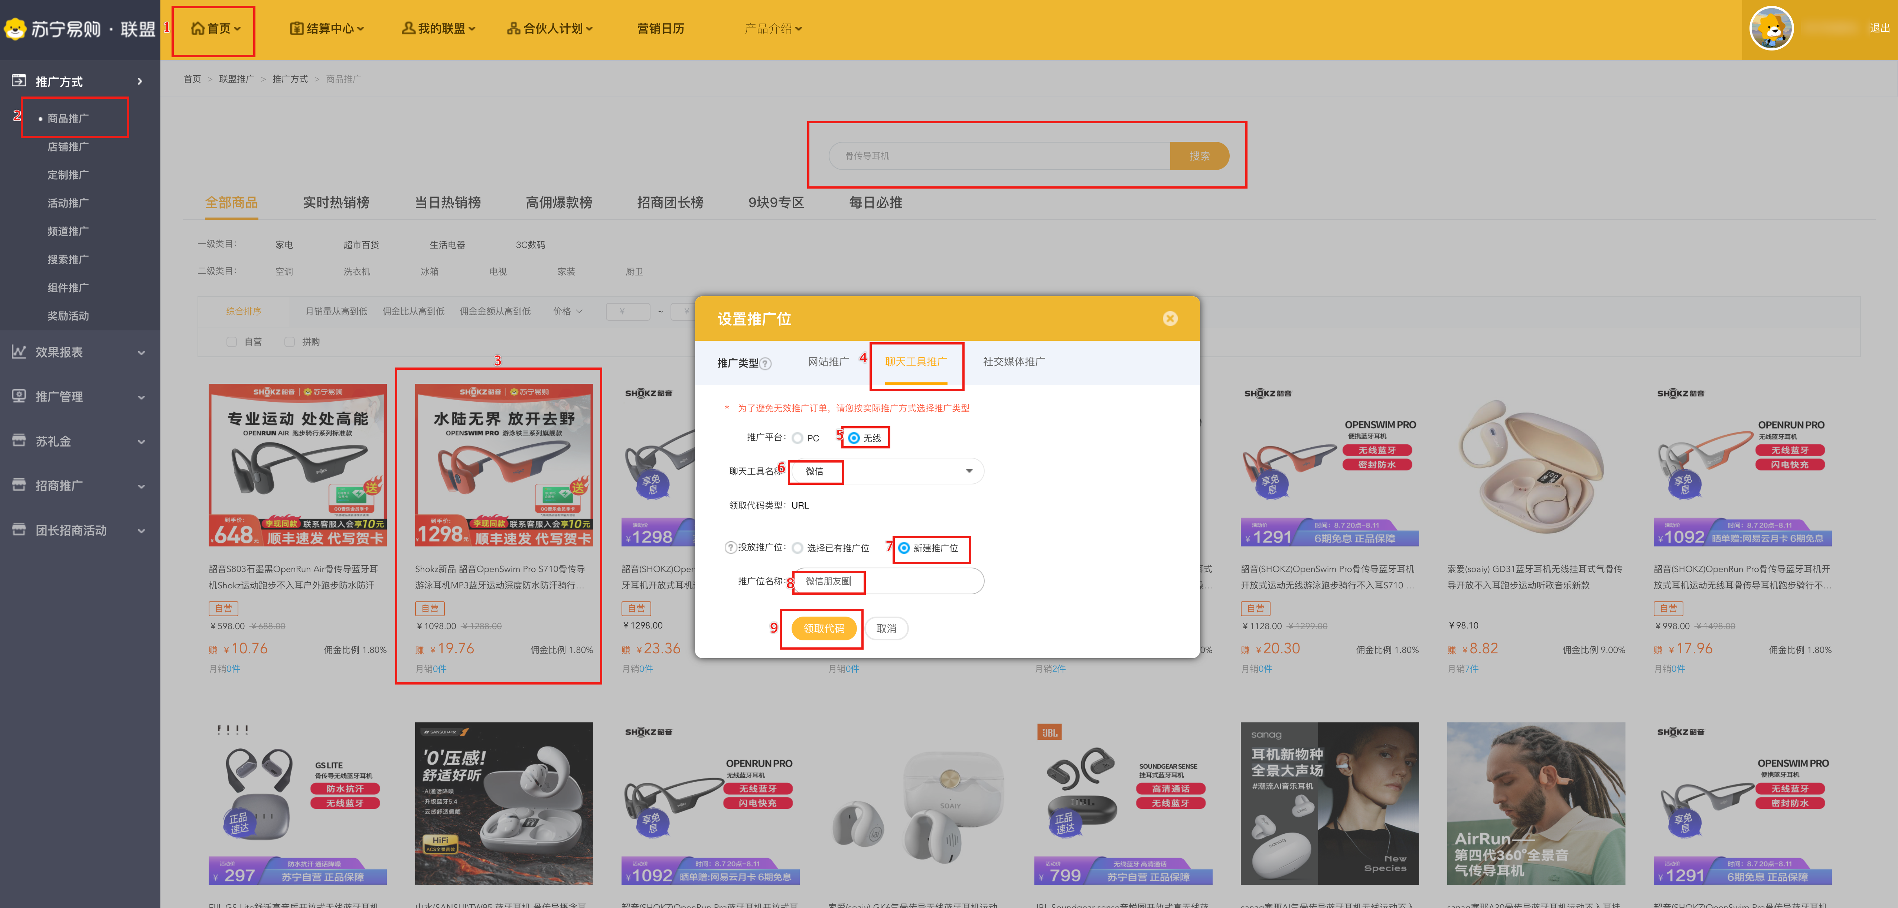Click the 团长招商活动 sidebar icon
The width and height of the screenshot is (1898, 908).
point(19,529)
